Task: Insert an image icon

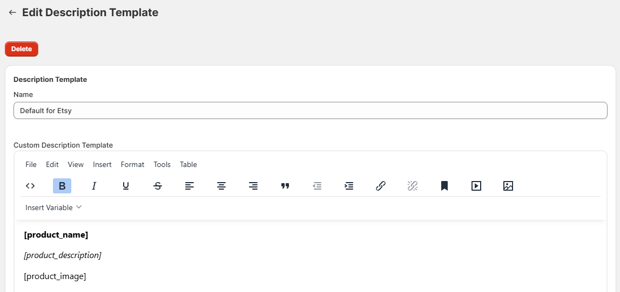Action: click(x=508, y=186)
